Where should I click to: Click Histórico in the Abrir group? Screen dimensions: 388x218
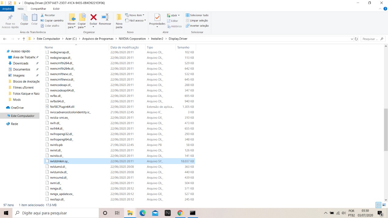(x=174, y=26)
